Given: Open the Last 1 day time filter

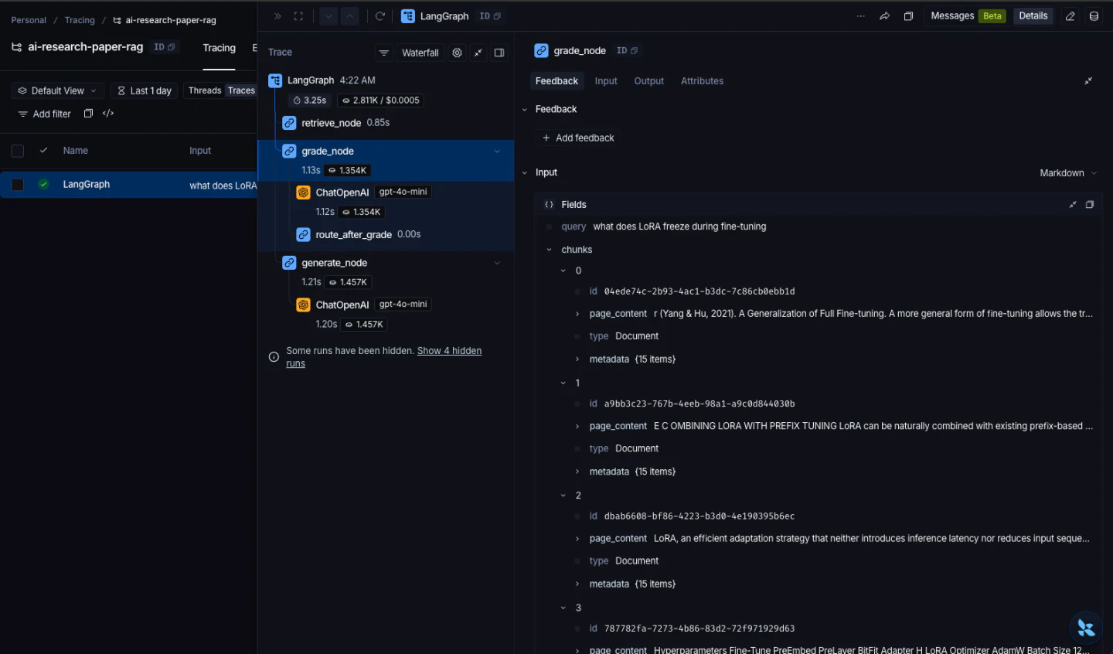Looking at the screenshot, I should pos(144,91).
